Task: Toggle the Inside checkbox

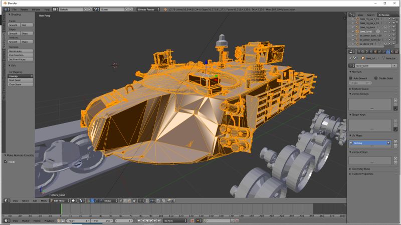Action: (6, 161)
